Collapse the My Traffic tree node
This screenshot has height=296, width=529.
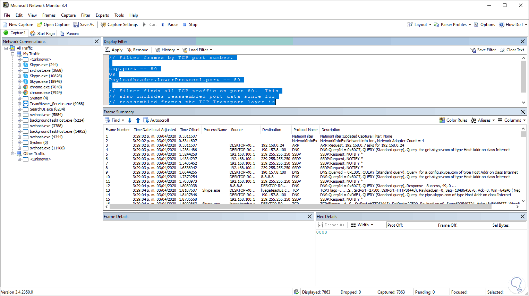[x=13, y=54]
